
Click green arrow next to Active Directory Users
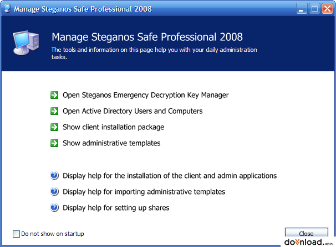click(x=54, y=111)
